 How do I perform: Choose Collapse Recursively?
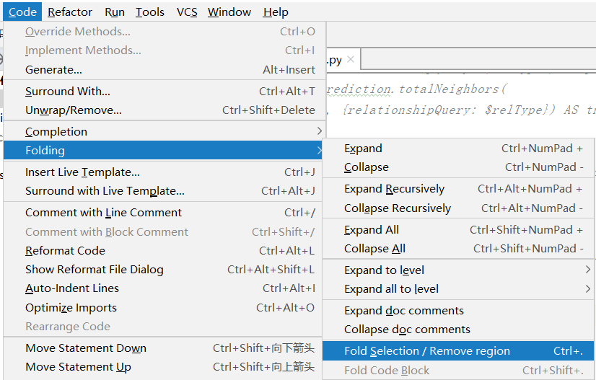tap(458, 208)
